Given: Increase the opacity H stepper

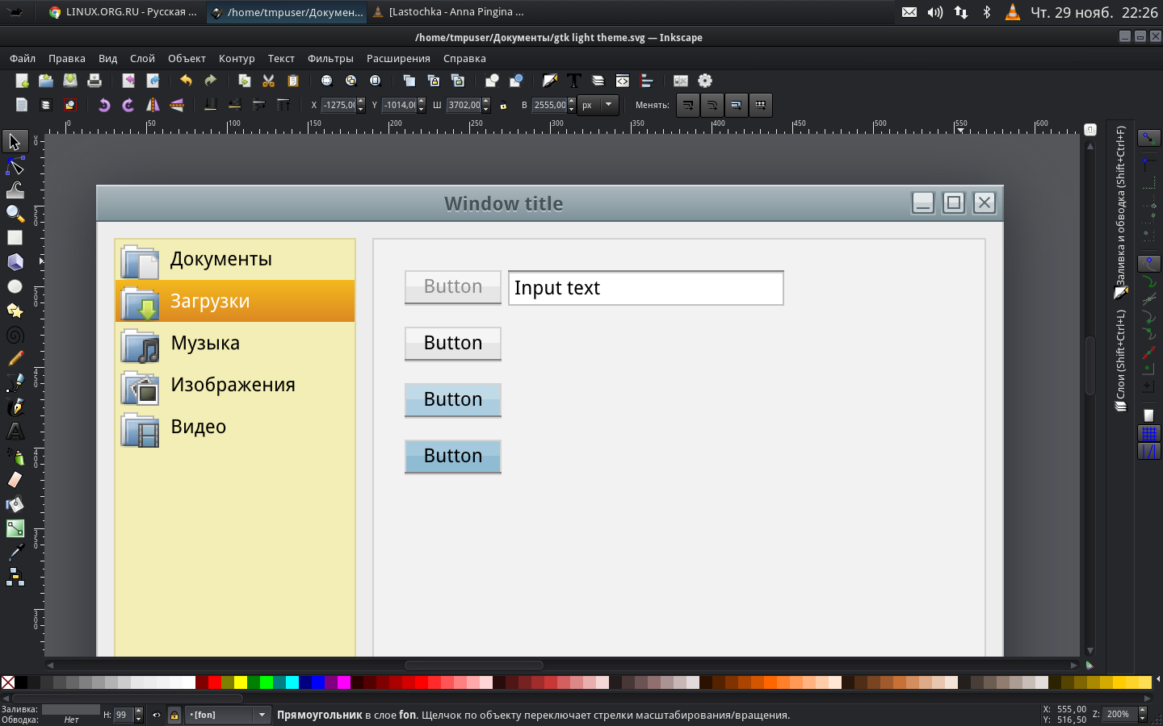Looking at the screenshot, I should tap(139, 711).
